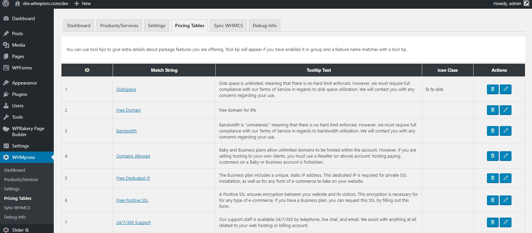Edit the Bandwidth tooltip row
Viewport: 532px width, 233px height.
tap(505, 131)
